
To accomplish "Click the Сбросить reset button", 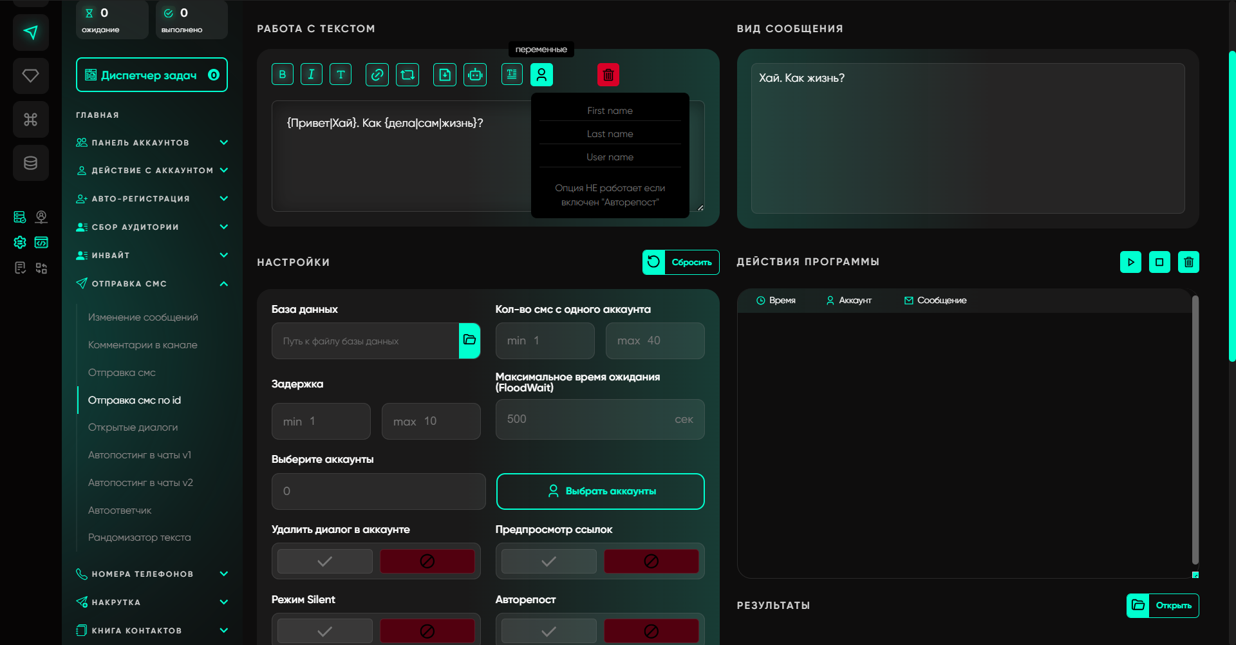I will pyautogui.click(x=680, y=262).
